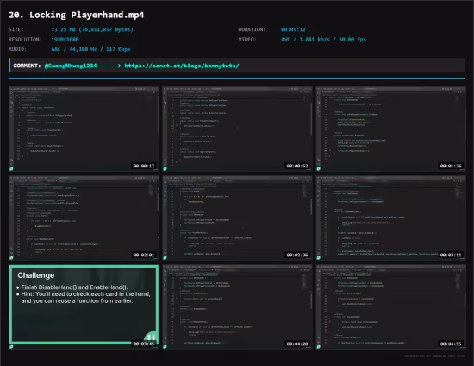Open the thumbnail stamped 00:04:55
474x366 pixels.
(x=391, y=307)
